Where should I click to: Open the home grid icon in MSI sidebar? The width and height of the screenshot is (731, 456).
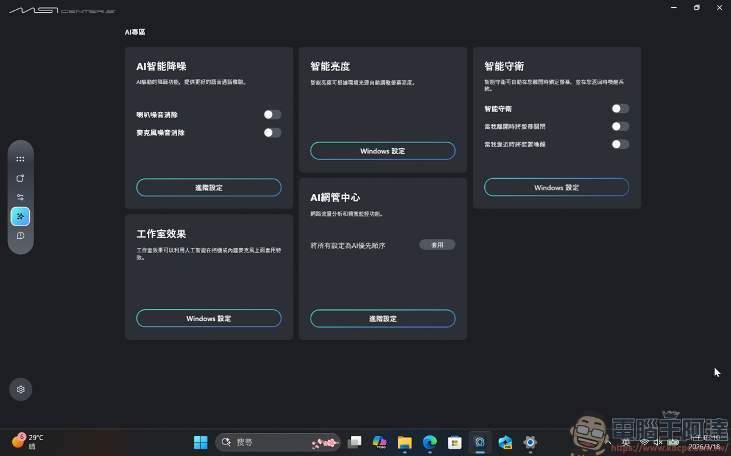click(20, 158)
